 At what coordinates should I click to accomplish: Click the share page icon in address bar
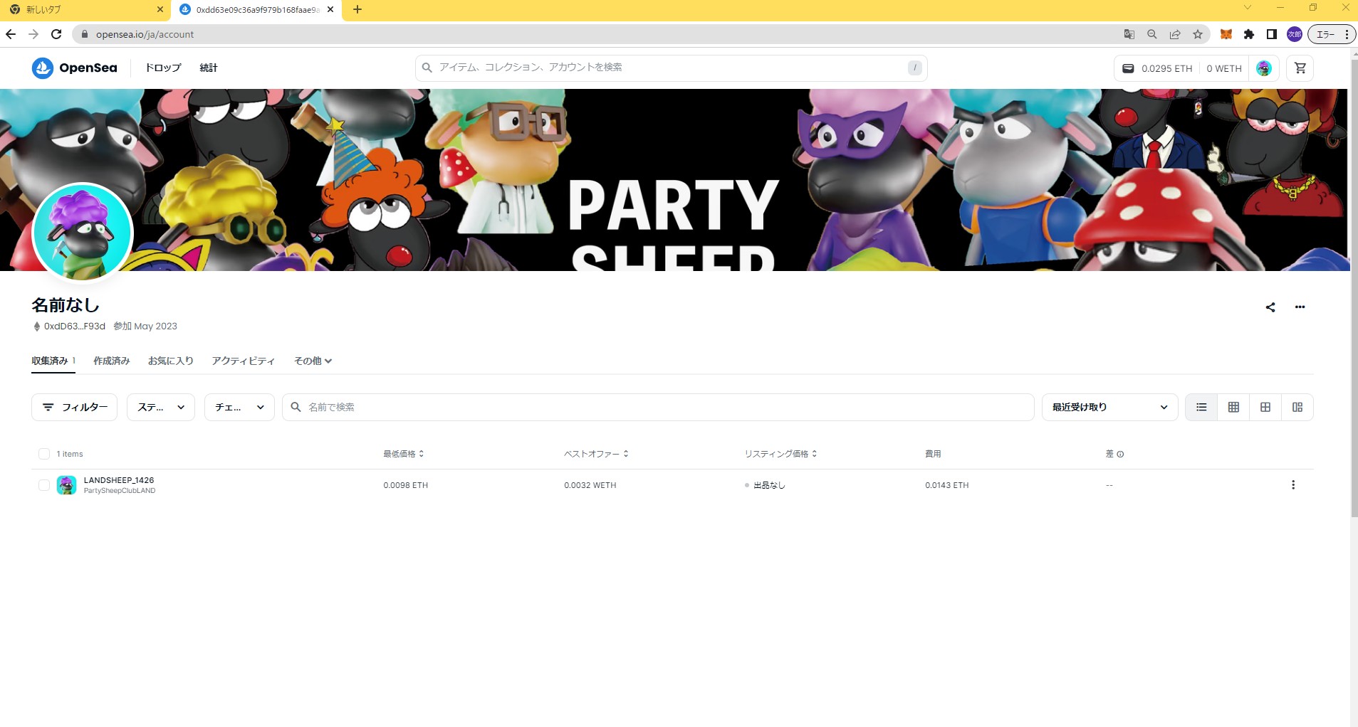click(x=1175, y=34)
